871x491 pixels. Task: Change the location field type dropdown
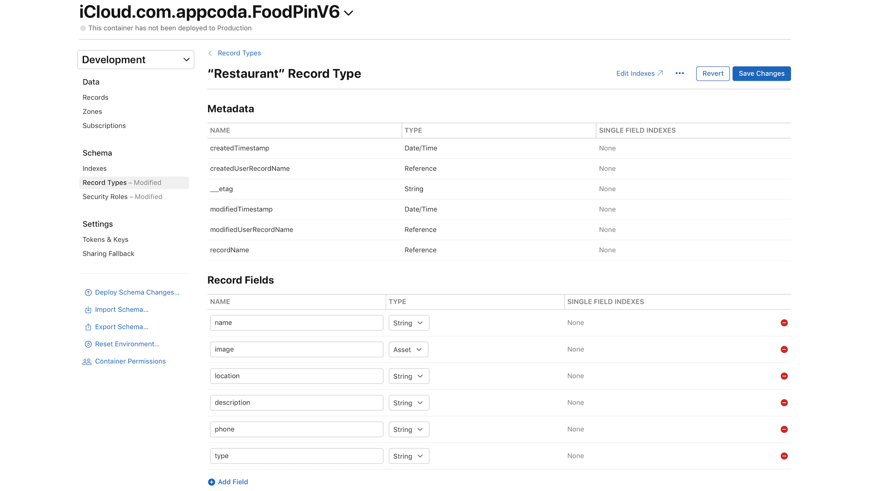[x=408, y=376]
